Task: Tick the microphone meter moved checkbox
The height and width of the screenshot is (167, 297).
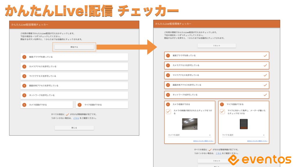Action: (x=222, y=112)
